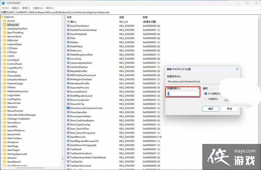Viewport: 261px width, 170px height.
Task: Click the Start_SearchFiles value icon
Action: click(68, 129)
